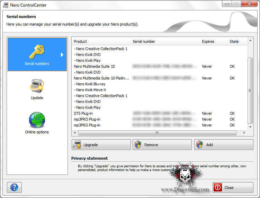Click the Remove button

click(162, 145)
